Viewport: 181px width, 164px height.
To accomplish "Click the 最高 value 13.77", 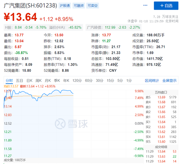I will click(19, 35).
